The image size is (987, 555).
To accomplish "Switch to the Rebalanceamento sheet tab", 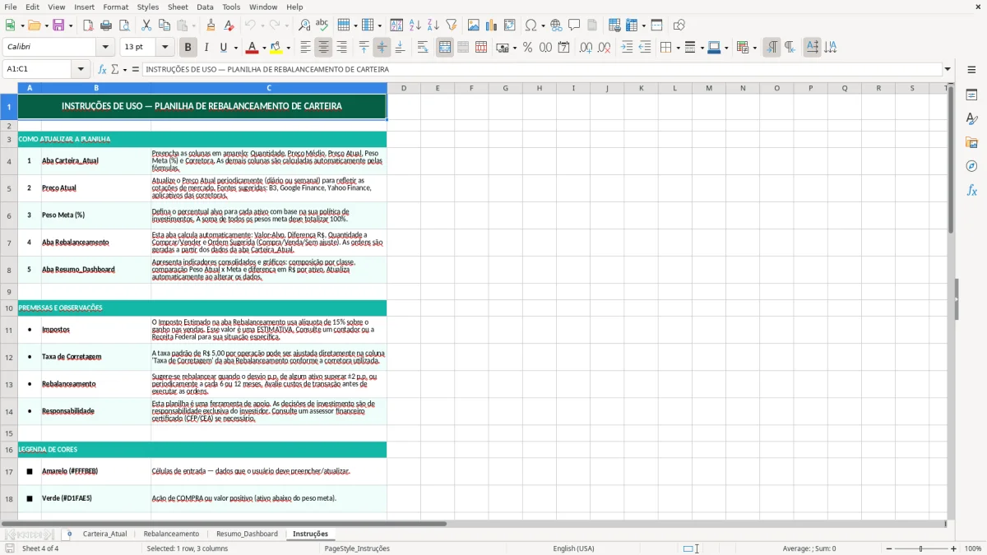I will pyautogui.click(x=171, y=534).
